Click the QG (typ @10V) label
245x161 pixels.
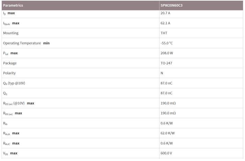[14, 83]
